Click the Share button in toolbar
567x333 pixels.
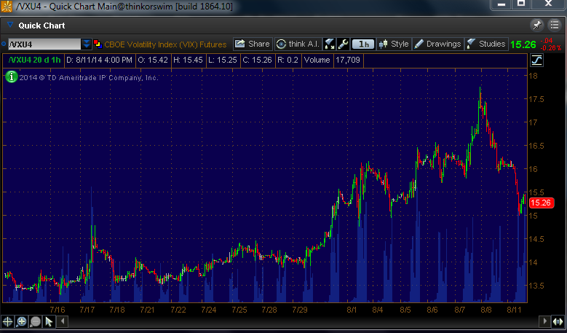252,44
